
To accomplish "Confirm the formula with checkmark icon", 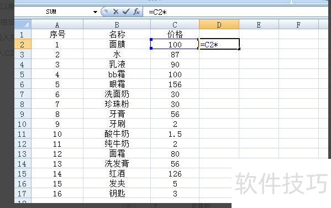I will point(126,12).
